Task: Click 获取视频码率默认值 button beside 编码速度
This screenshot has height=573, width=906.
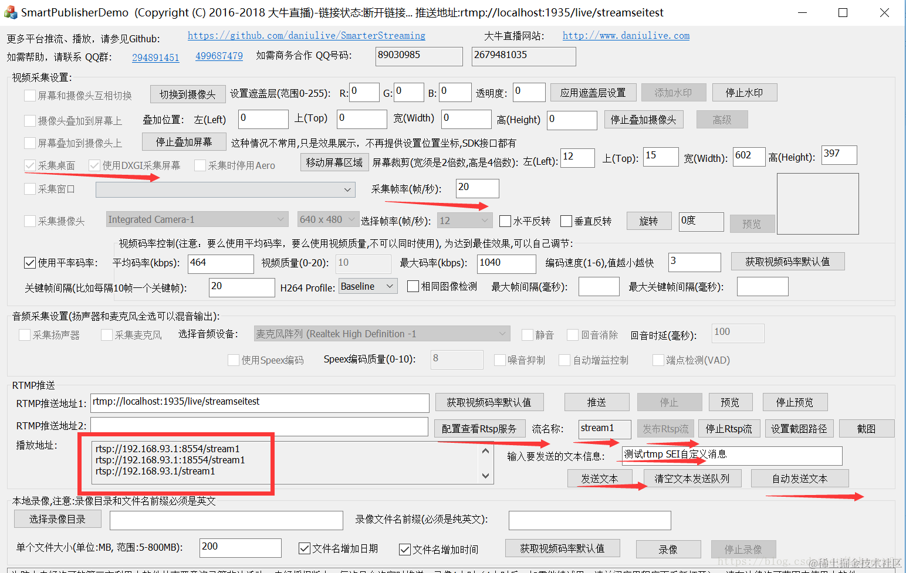Action: coord(787,262)
